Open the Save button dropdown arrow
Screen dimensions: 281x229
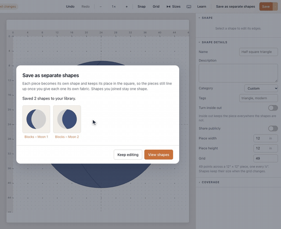pyautogui.click(x=275, y=7)
